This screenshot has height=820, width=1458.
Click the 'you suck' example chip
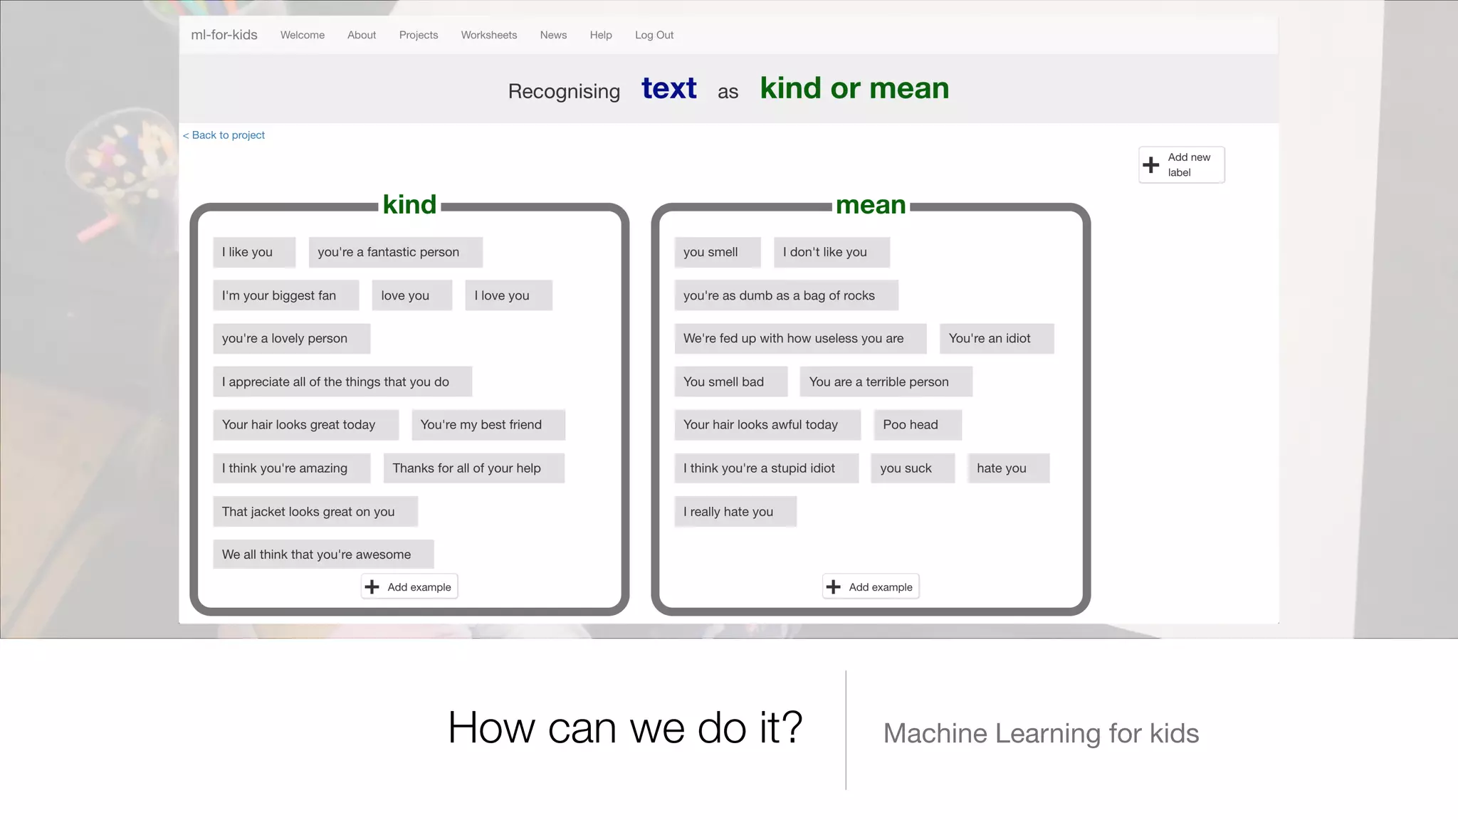pyautogui.click(x=912, y=468)
